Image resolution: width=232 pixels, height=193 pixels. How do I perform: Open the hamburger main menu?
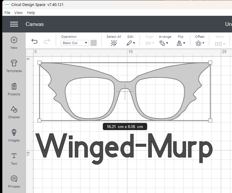coord(14,24)
